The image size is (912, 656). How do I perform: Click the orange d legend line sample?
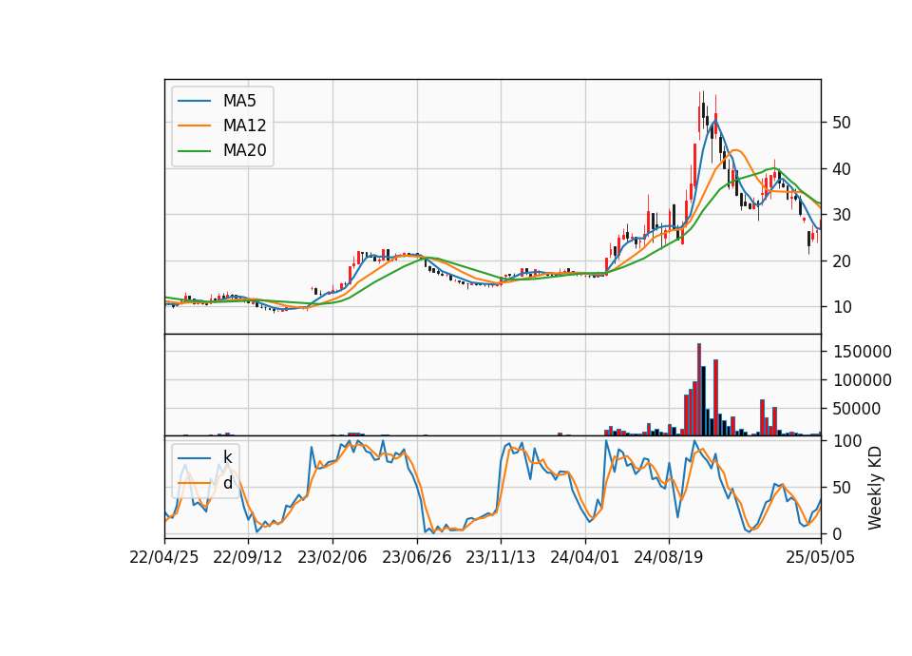point(194,483)
